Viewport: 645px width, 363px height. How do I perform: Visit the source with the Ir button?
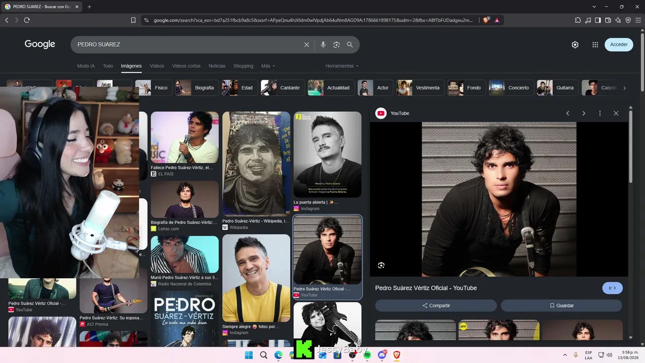click(x=612, y=288)
